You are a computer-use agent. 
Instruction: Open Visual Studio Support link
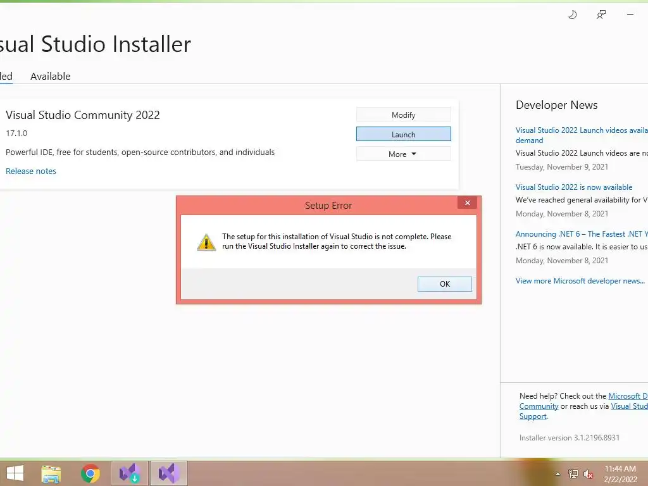pos(629,406)
